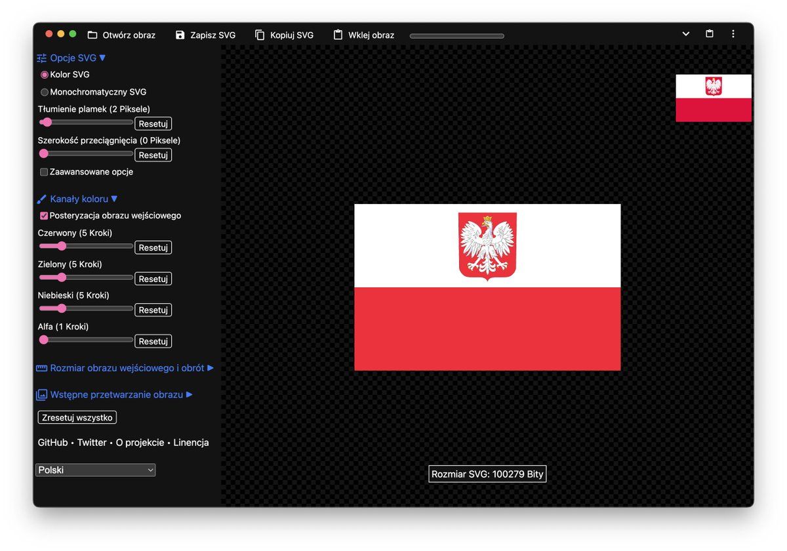Viewport: 787px width, 551px height.
Task: Select Monochromatyczny SVG radio button
Action: (x=45, y=92)
